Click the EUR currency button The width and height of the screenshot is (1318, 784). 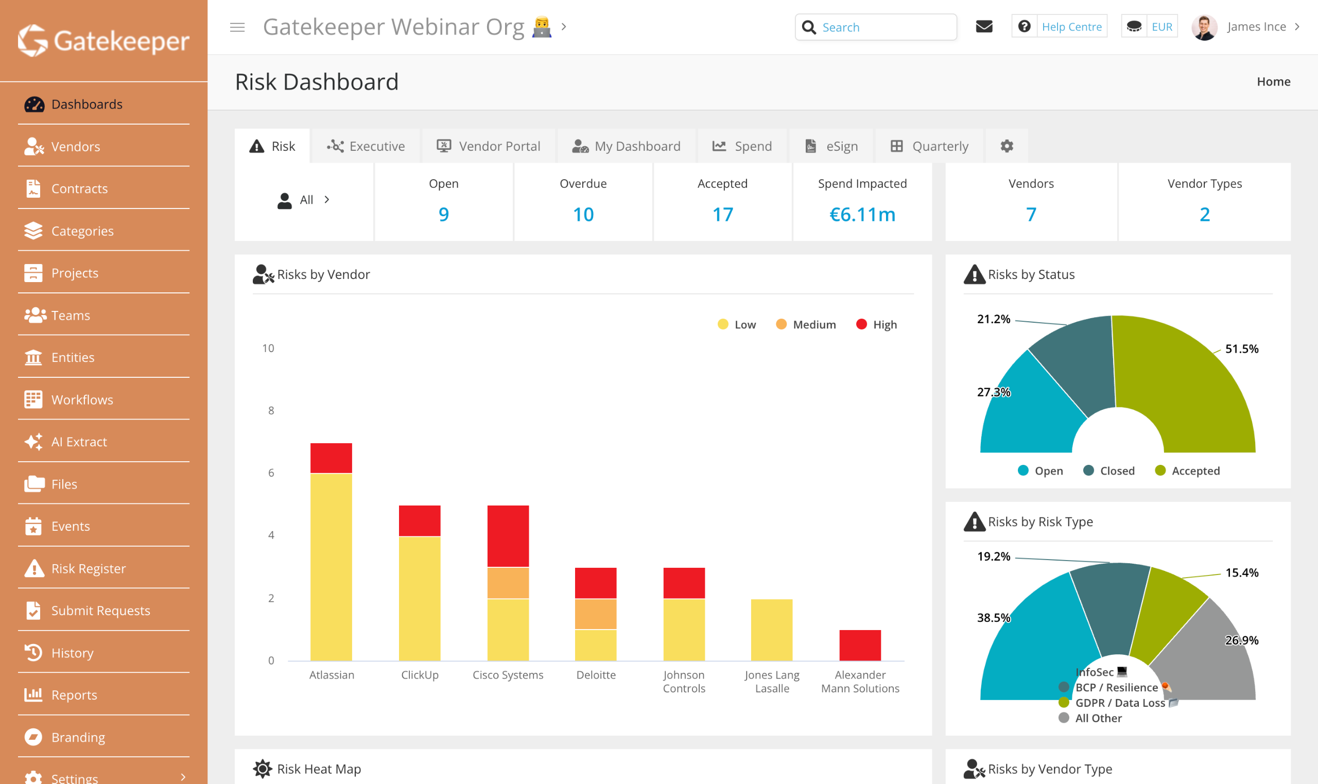pyautogui.click(x=1161, y=26)
